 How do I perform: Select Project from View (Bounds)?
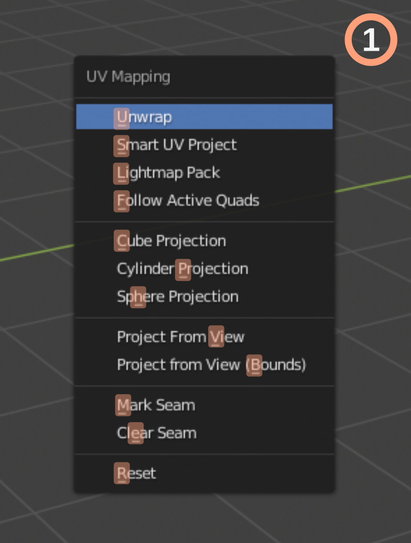[204, 365]
